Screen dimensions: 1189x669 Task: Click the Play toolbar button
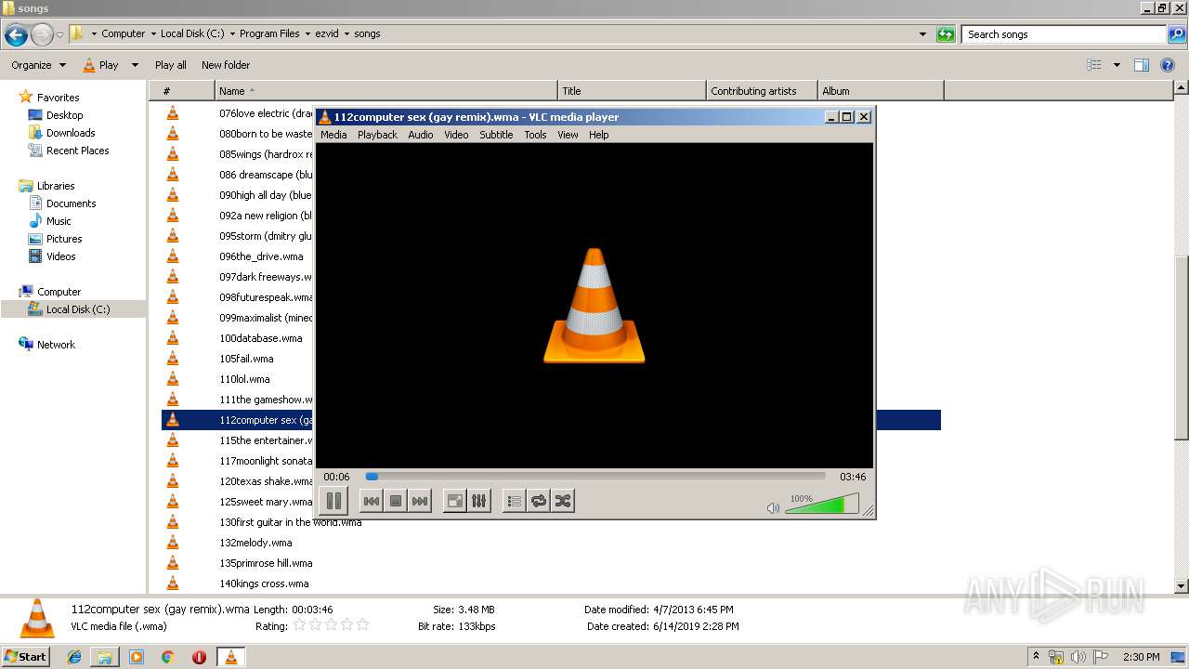[x=101, y=65]
